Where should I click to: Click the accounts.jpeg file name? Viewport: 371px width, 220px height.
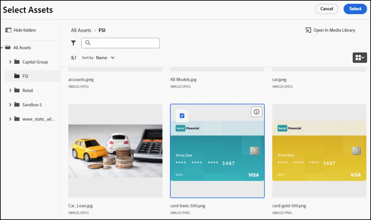click(x=81, y=79)
